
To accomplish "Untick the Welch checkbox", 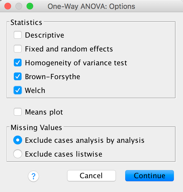I will pos(18,90).
